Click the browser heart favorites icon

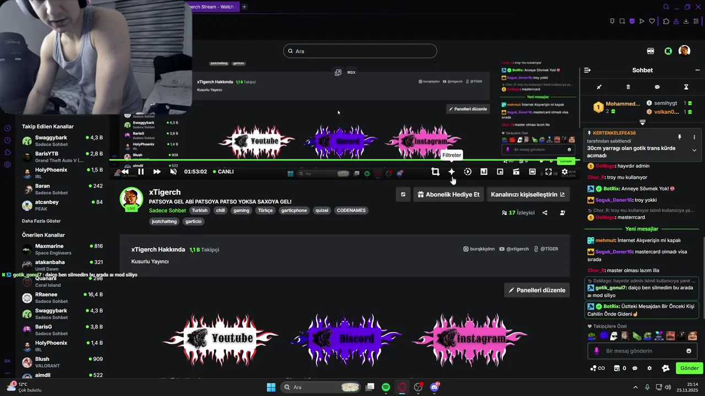coord(652,21)
